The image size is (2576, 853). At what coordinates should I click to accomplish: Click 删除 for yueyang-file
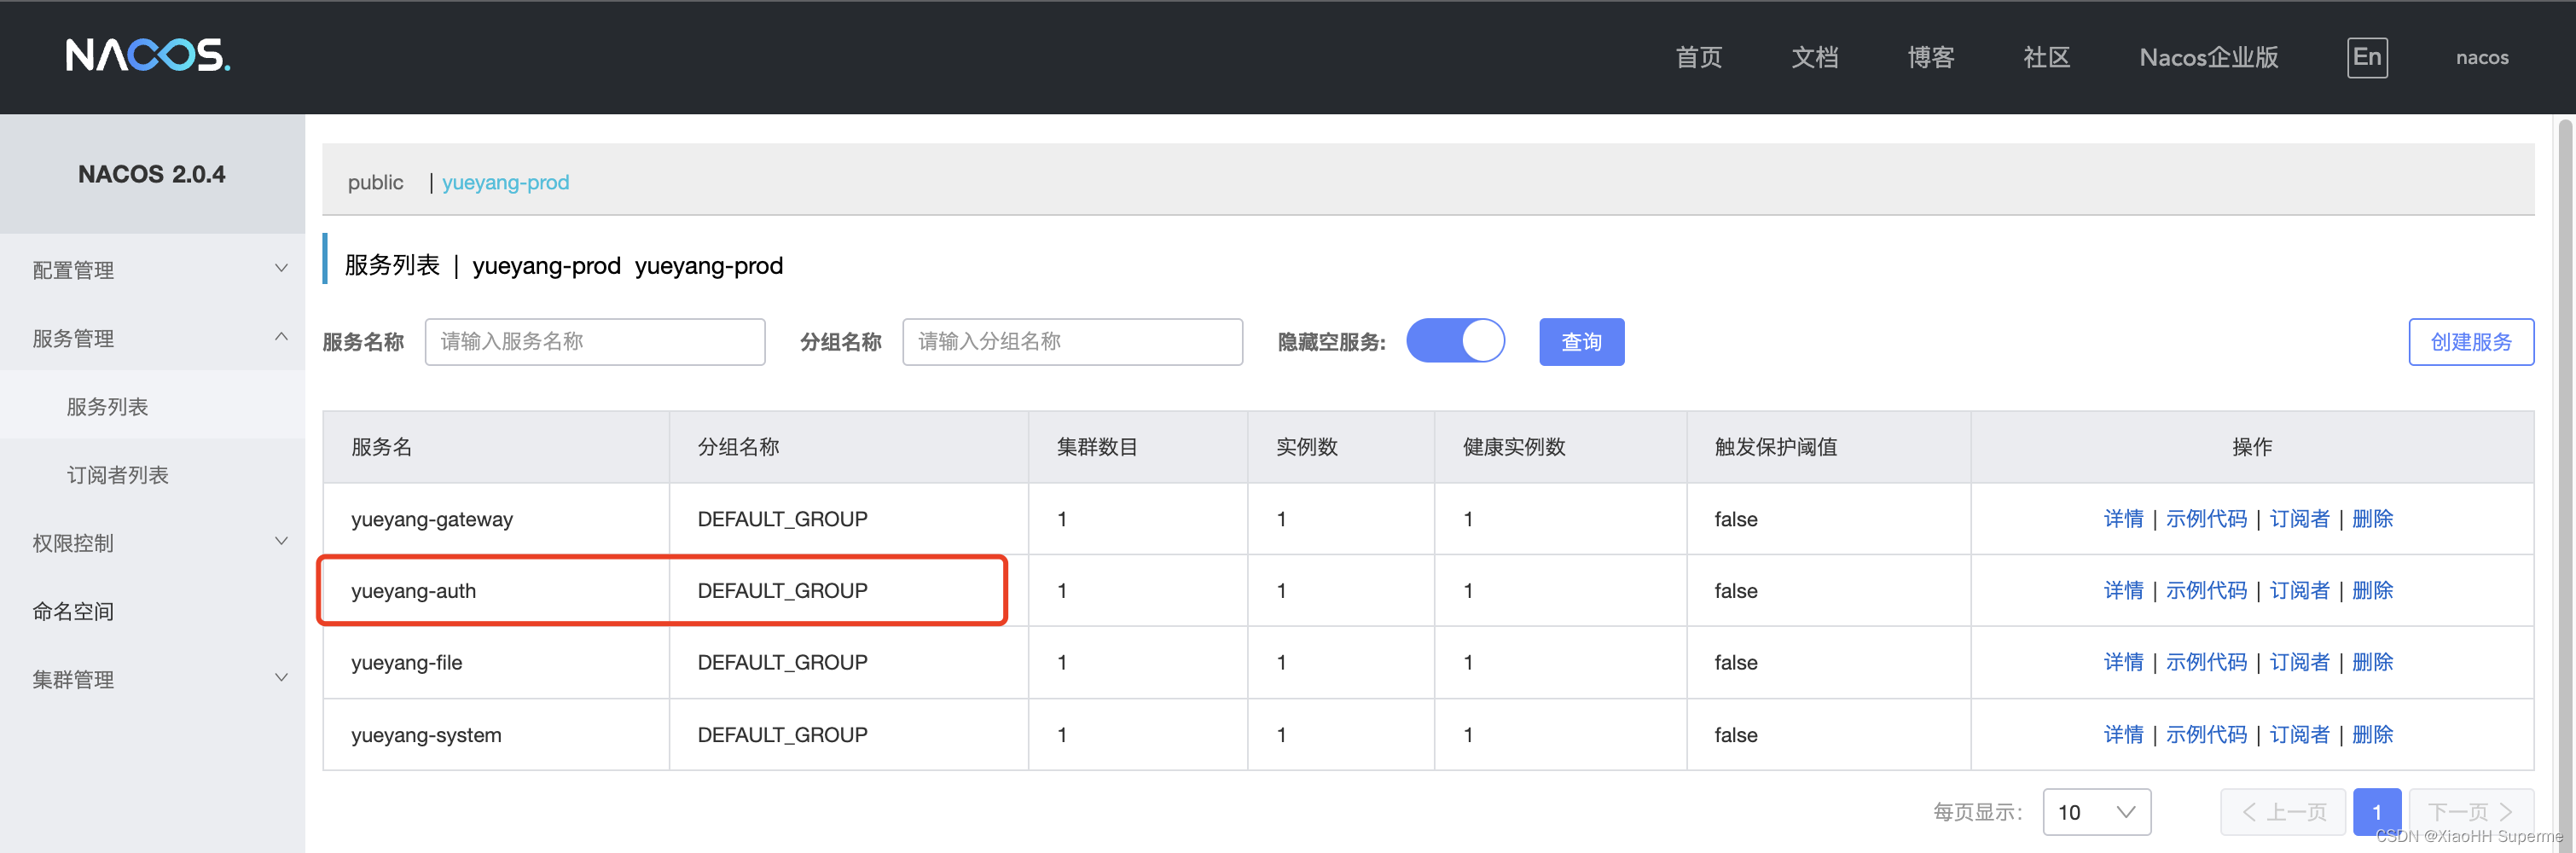[2372, 662]
